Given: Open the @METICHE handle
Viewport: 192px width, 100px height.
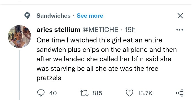Looking at the screenshot, I should [x=100, y=30].
